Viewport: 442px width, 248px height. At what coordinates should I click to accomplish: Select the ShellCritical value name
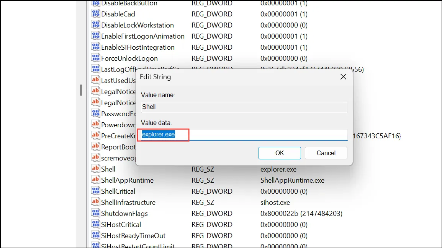coord(118,191)
